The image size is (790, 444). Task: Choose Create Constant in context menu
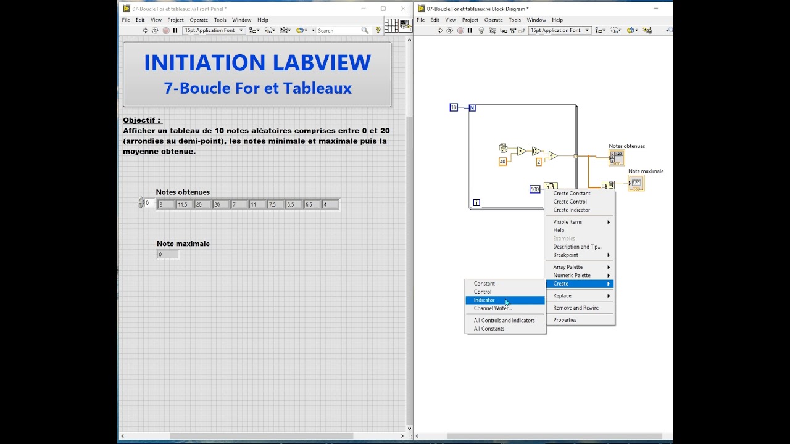click(x=580, y=193)
